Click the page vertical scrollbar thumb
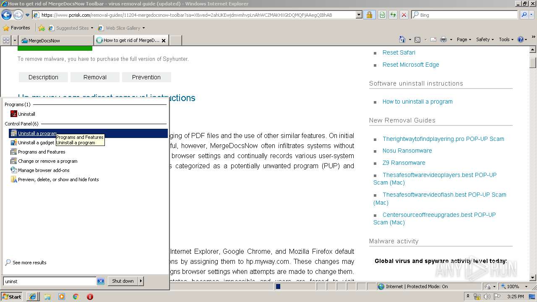 [533, 62]
